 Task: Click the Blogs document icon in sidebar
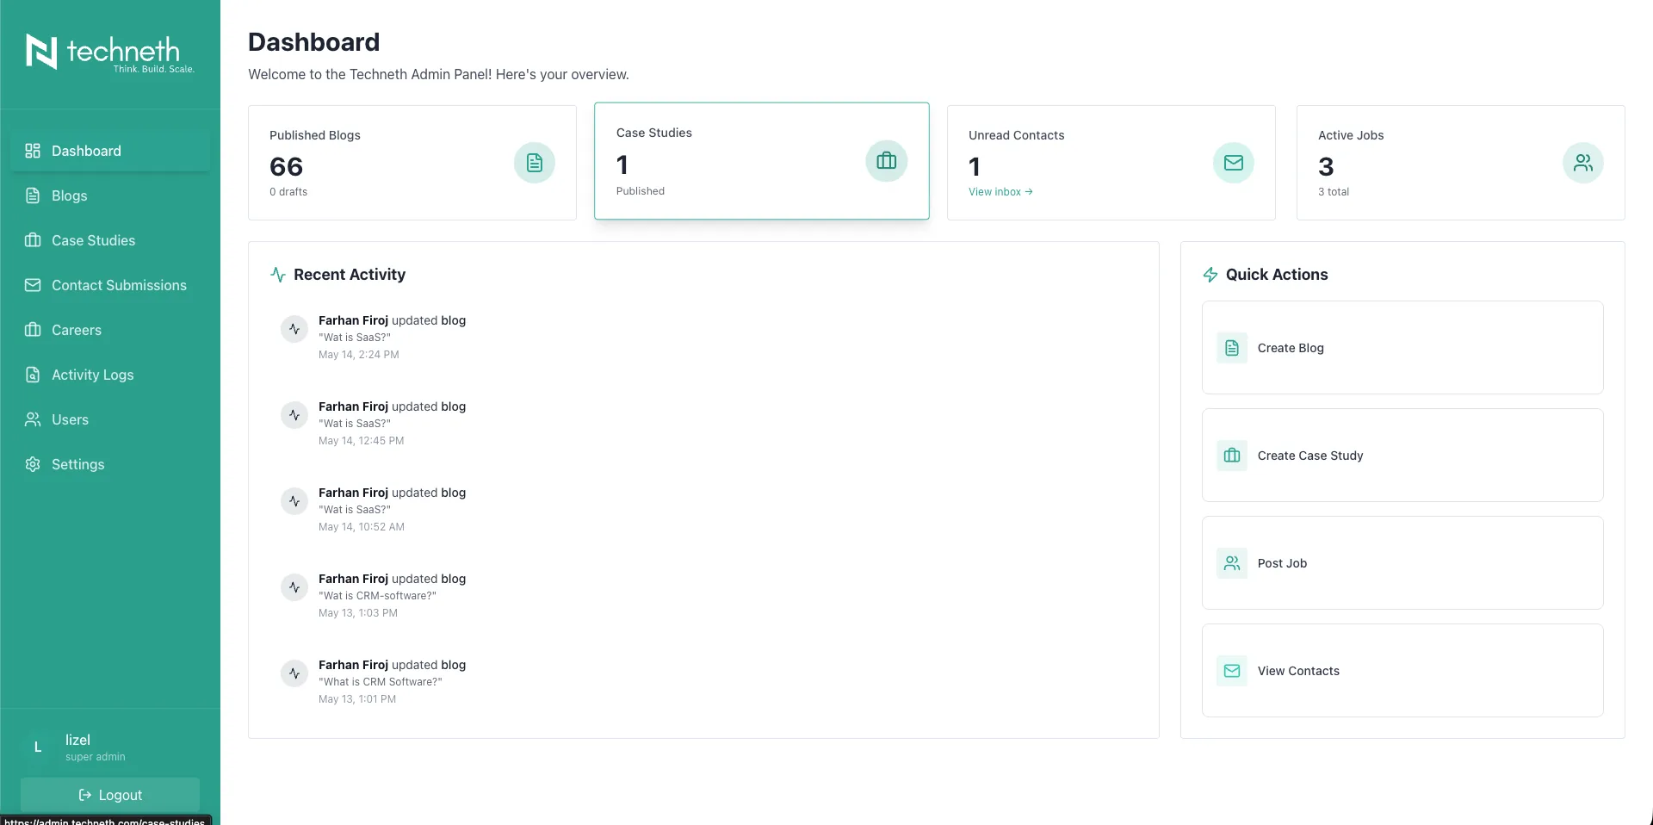click(33, 195)
